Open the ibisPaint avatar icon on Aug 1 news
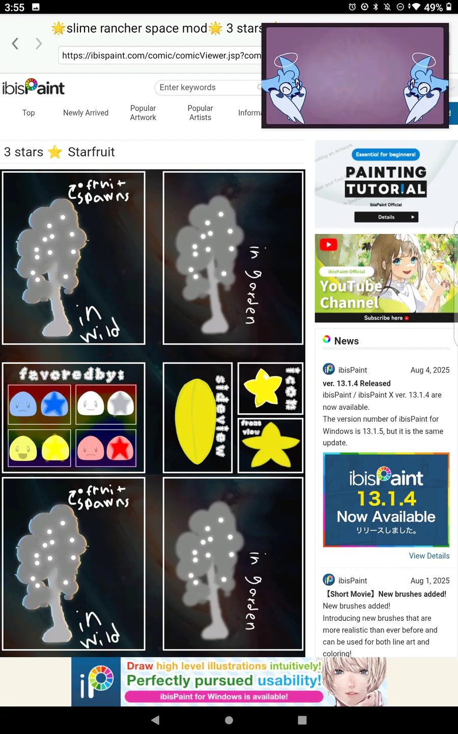The image size is (458, 734). 329,580
